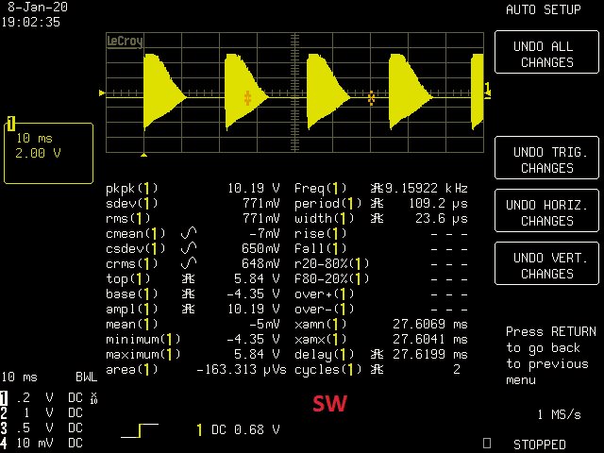Click the fall(1) measurement label
The image size is (604, 453).
tap(320, 248)
